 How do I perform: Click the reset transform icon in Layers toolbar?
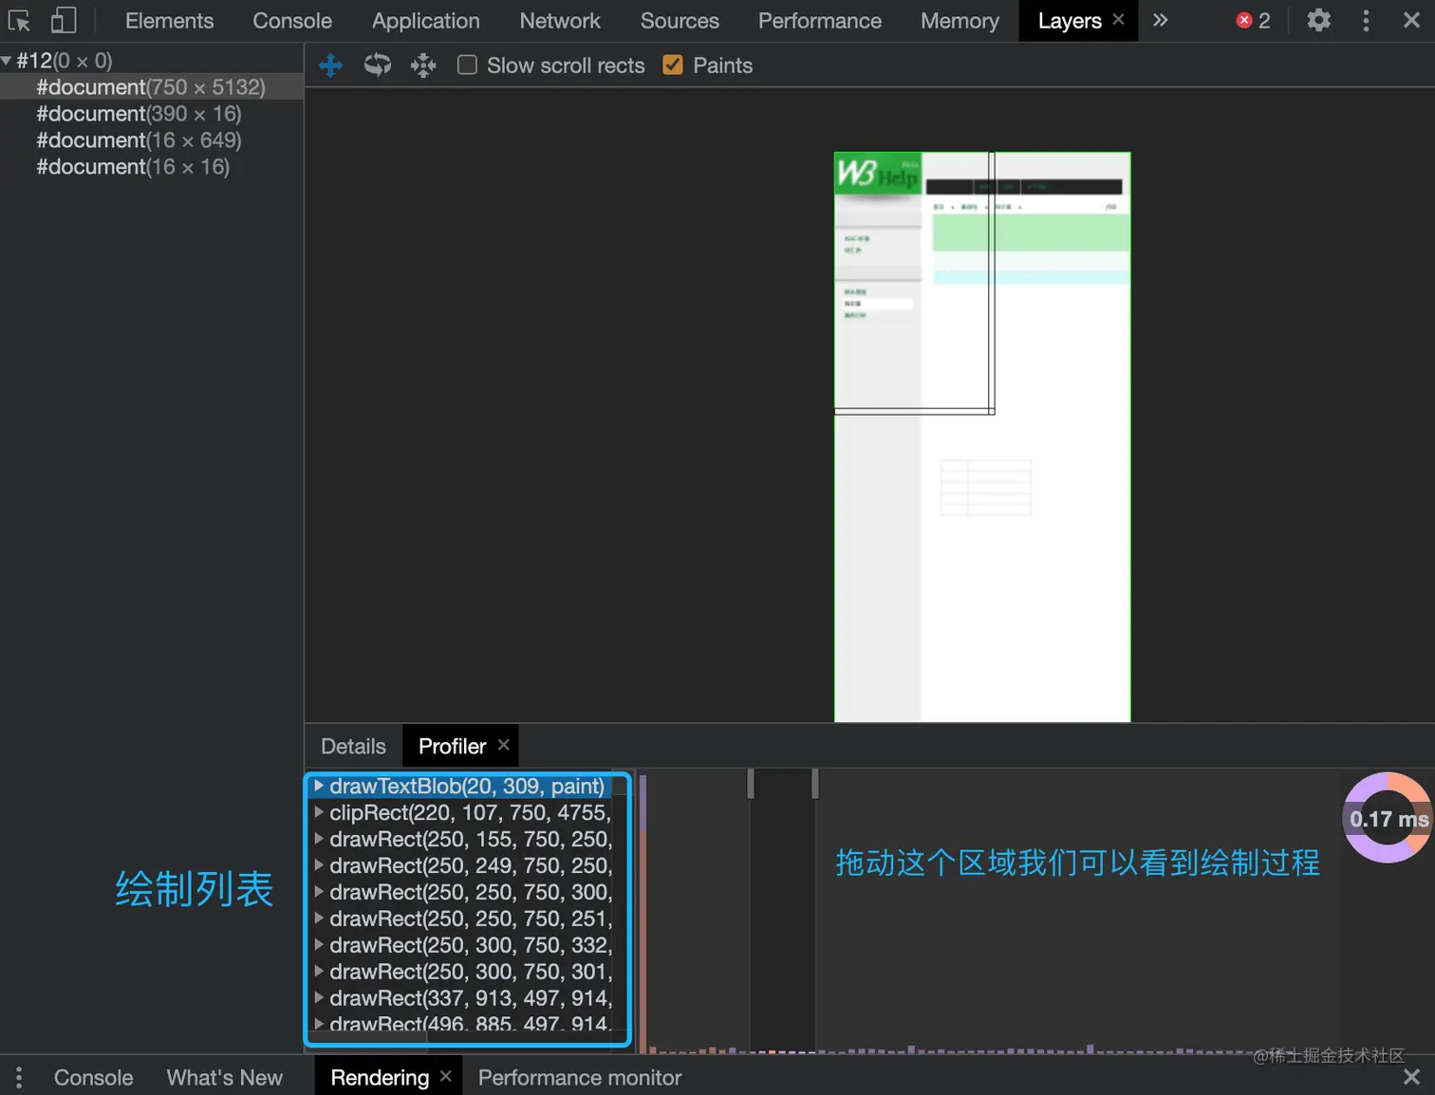422,65
